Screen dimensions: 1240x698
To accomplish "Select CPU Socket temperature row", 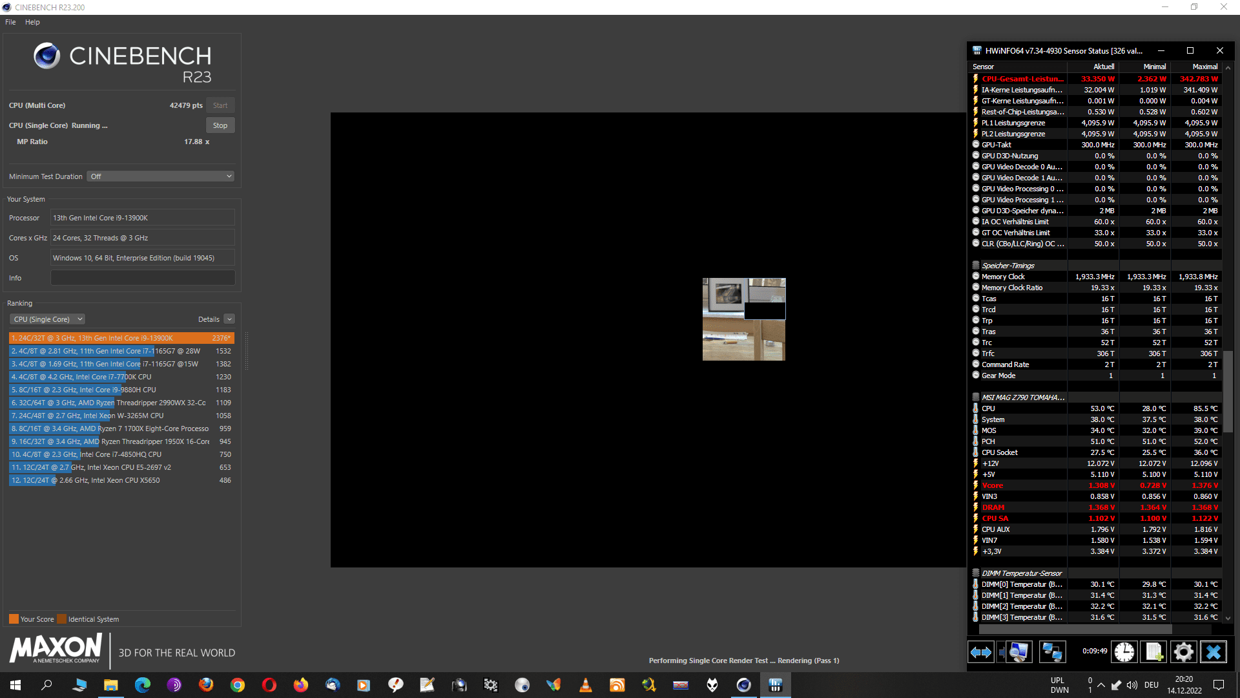I will pos(1095,452).
